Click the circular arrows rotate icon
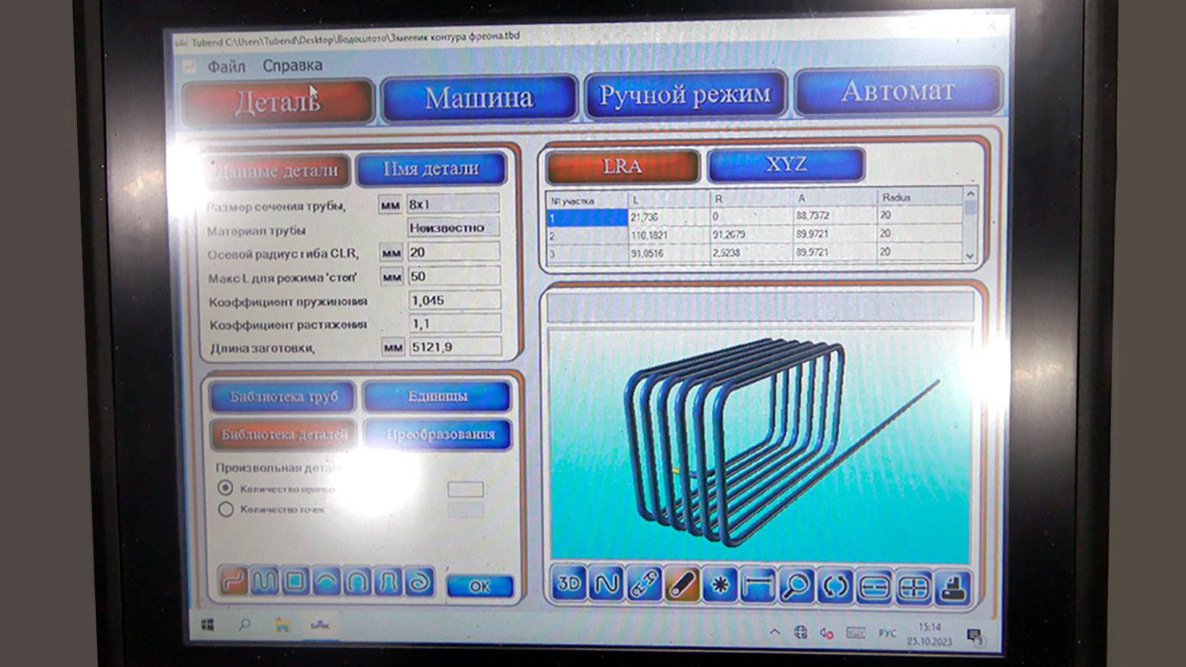Viewport: 1186px width, 667px height. point(835,585)
